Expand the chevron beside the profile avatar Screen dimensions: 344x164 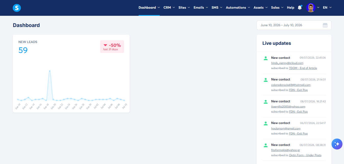318,8
